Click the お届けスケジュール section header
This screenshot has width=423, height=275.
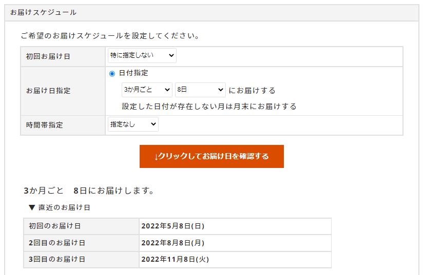(x=43, y=12)
